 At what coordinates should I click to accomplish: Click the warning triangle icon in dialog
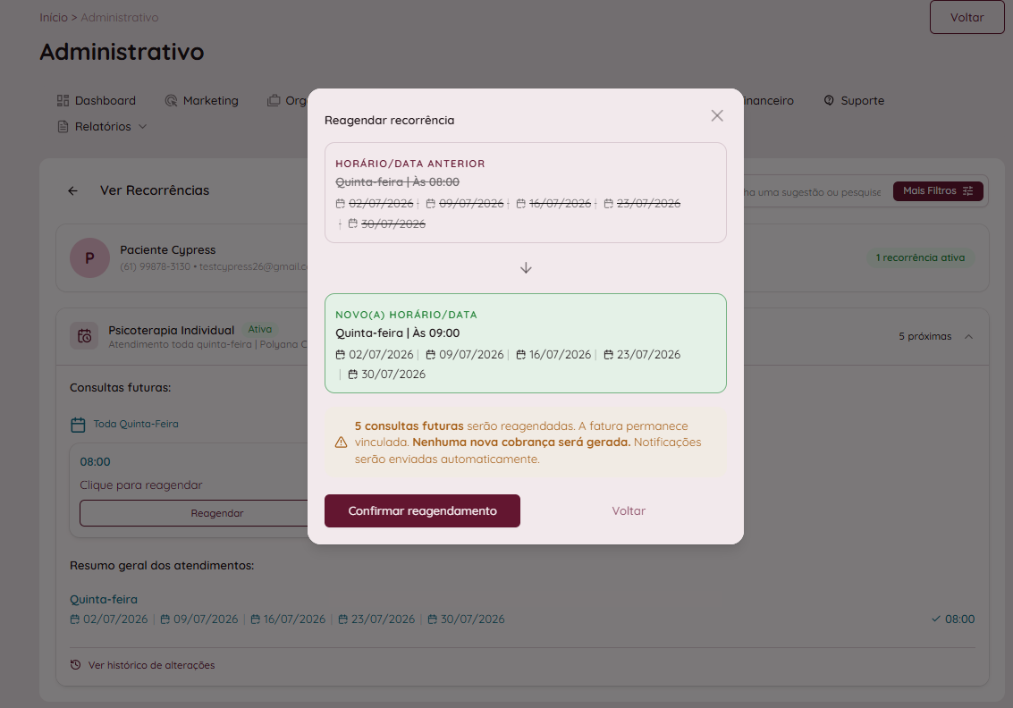click(342, 442)
